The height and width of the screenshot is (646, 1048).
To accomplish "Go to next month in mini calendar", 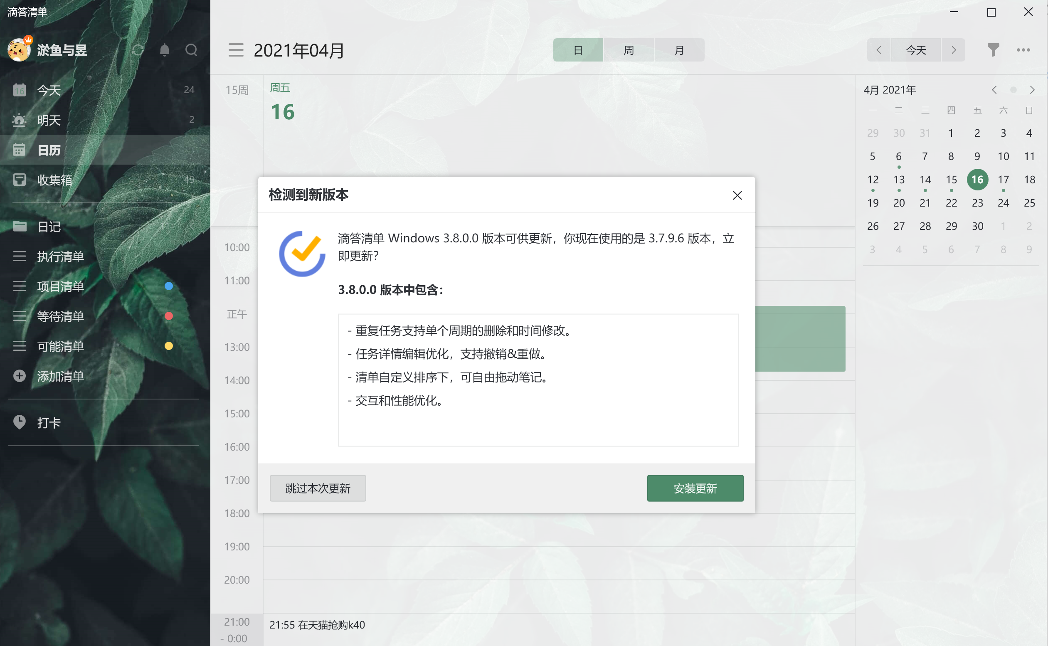I will click(x=1032, y=90).
